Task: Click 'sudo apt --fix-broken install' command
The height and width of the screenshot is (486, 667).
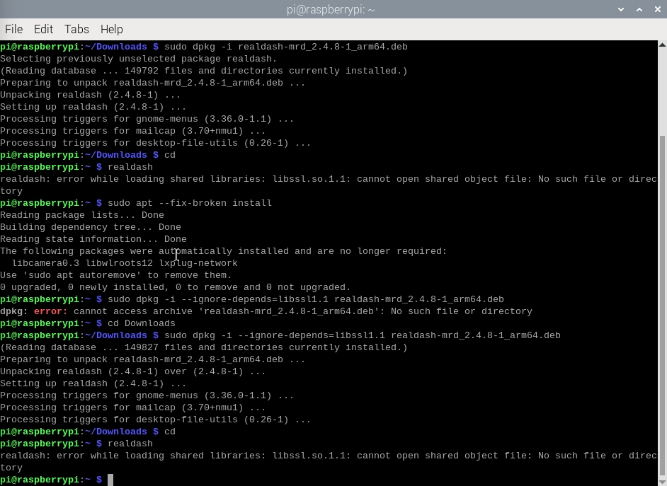Action: pos(189,203)
